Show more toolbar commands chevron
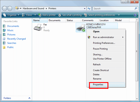The width and height of the screenshot is (140, 102). pos(119,15)
